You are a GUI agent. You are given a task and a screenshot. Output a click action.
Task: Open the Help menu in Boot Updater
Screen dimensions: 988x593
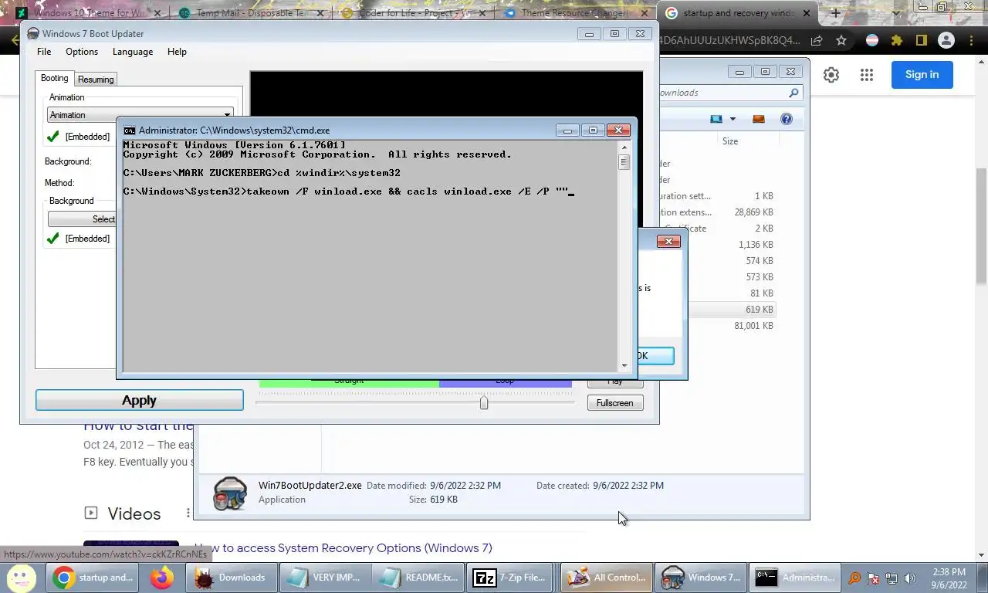pos(177,52)
